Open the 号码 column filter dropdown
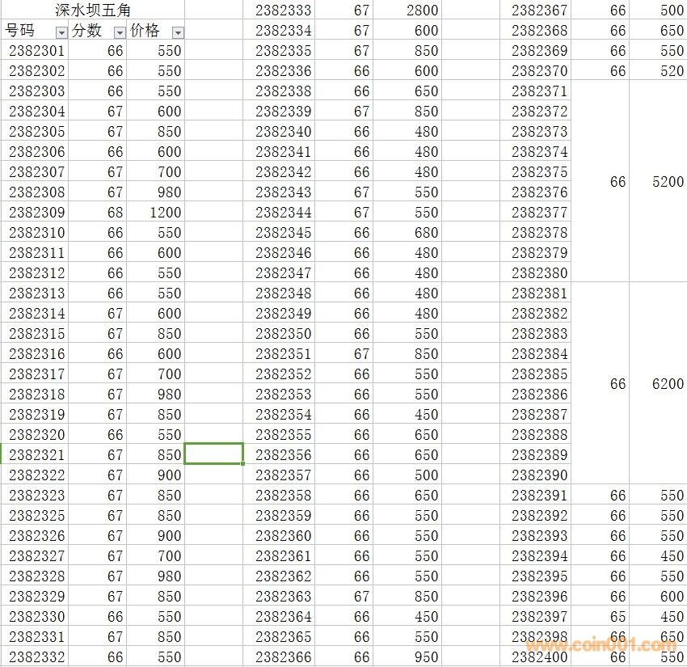The image size is (687, 667). click(x=61, y=32)
